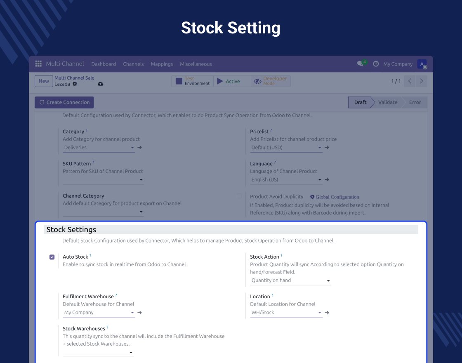The image size is (462, 363).
Task: Toggle the Active status button
Action: pyautogui.click(x=232, y=81)
